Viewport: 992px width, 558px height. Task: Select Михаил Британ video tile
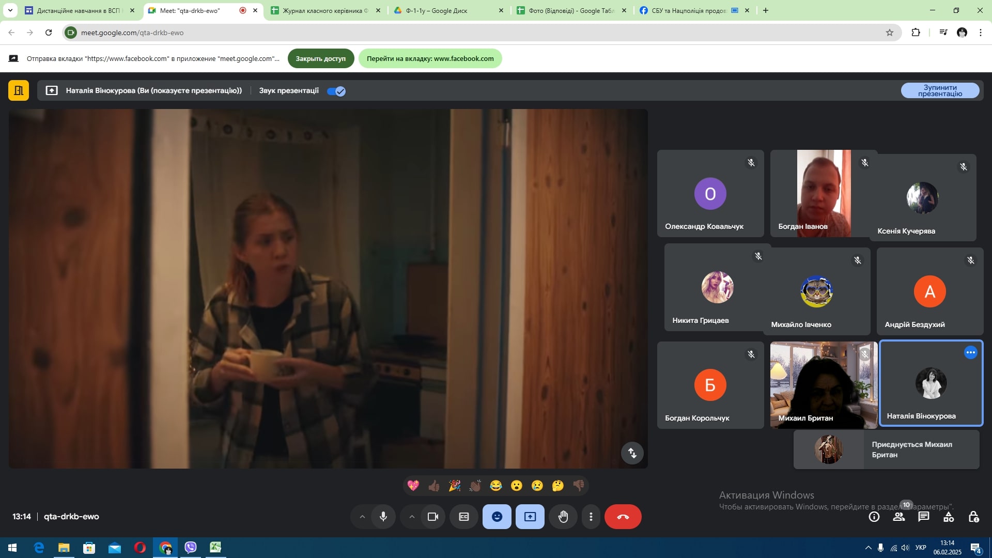click(824, 385)
